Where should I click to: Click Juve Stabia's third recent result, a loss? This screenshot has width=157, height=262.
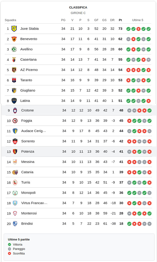pos(138,29)
